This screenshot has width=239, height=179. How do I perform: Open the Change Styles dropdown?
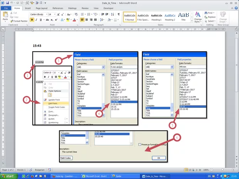[198, 18]
